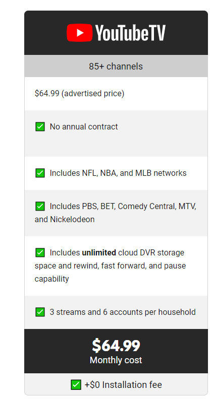Click the checkmark for 3 streams and 6 accounts
Screen dimensions: 212x399
click(40, 312)
